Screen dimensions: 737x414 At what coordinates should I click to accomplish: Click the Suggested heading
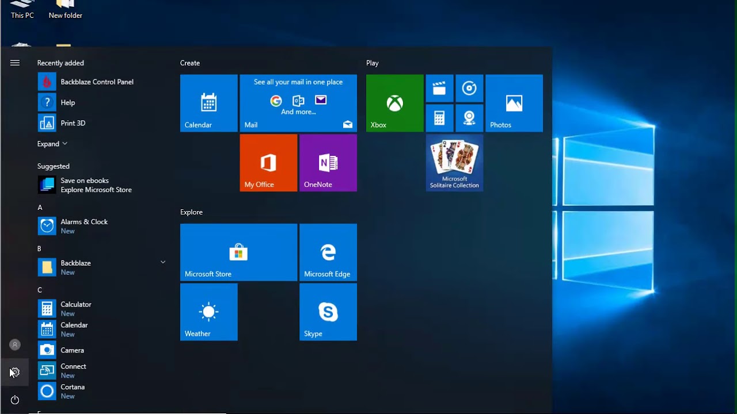pyautogui.click(x=54, y=166)
